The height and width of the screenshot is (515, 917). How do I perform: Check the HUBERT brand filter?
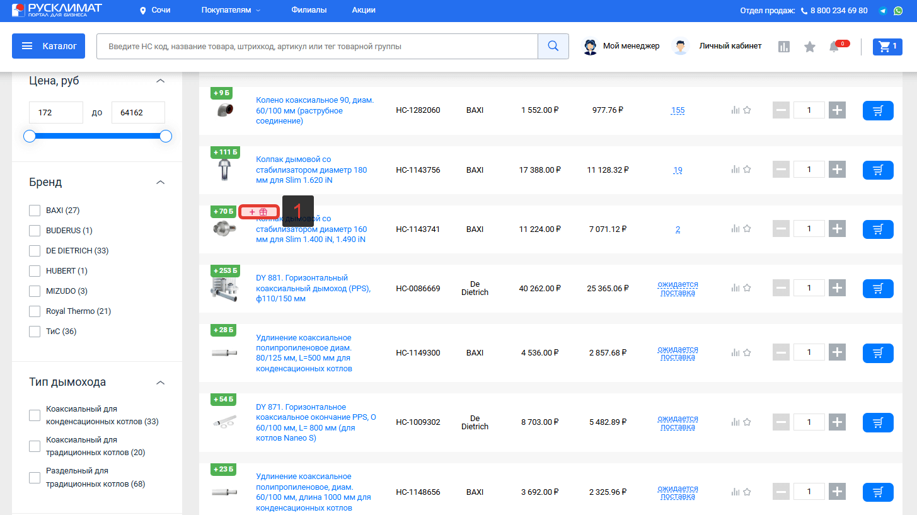[35, 271]
